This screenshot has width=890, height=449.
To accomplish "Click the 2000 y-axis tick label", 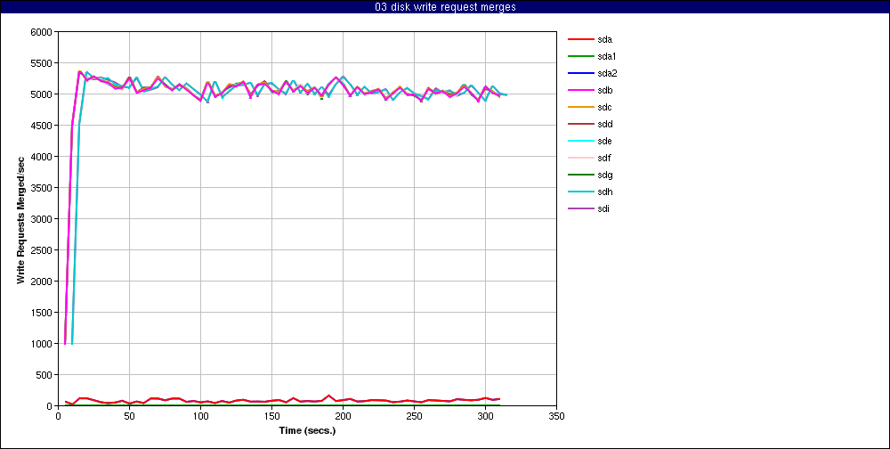I will coord(43,282).
